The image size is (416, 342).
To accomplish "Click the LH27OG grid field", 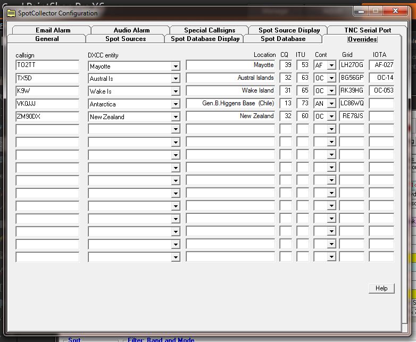I will [352, 65].
